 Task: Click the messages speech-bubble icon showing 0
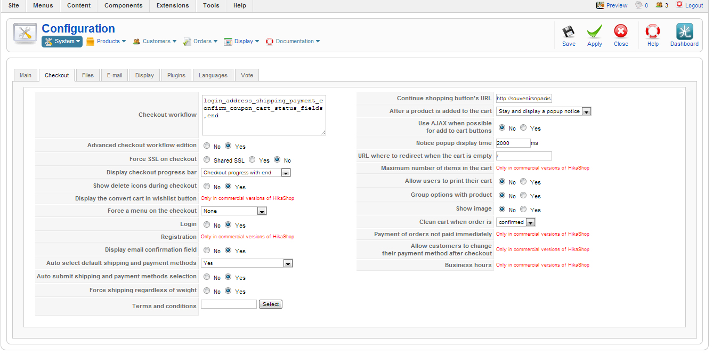point(639,5)
